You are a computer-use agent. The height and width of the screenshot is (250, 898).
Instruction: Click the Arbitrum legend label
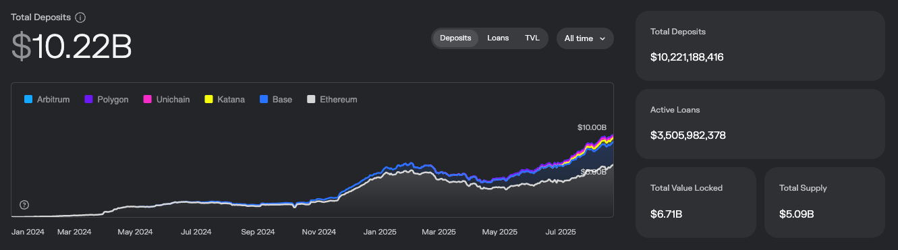(x=53, y=100)
